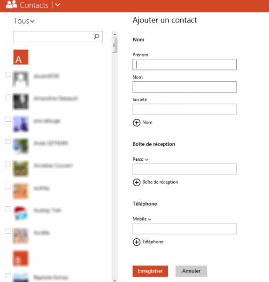Add another Téléphone with plus icon
This screenshot has width=269, height=282.
click(x=137, y=242)
